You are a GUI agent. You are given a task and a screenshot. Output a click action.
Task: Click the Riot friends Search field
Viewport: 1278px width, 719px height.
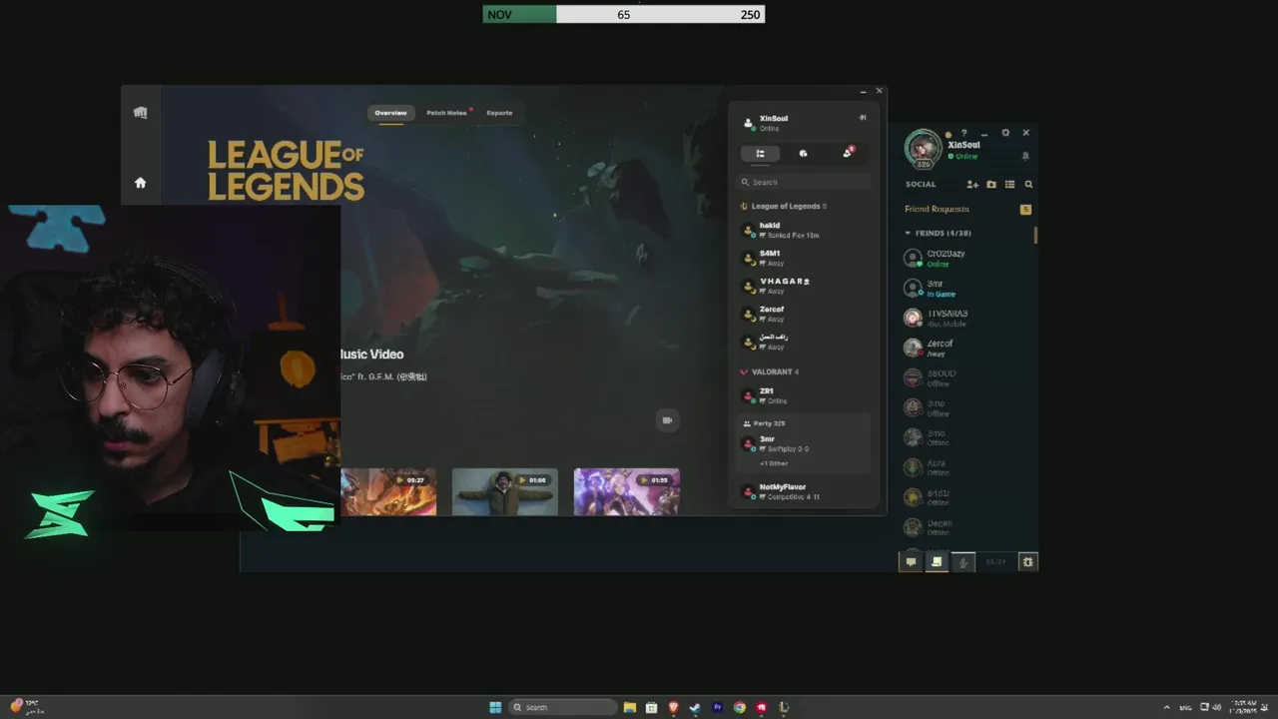(804, 182)
